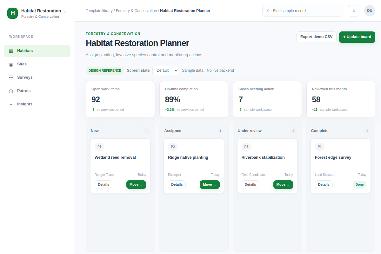This screenshot has height=254, width=381.
Task: Click the Sample data · No live backend note
Action: (208, 70)
